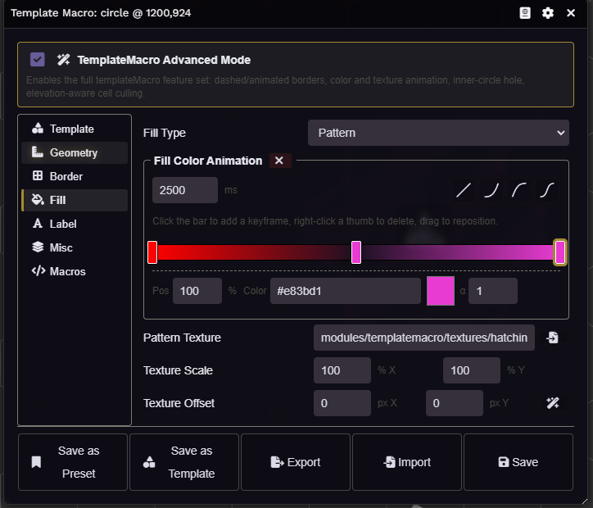The image size is (593, 508).
Task: Open the Misc tab
Action: point(75,247)
